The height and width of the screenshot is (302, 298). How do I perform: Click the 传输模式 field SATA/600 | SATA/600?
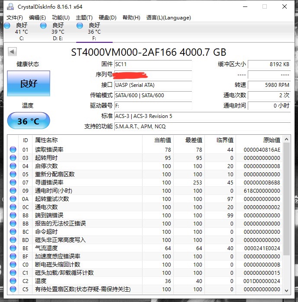[x=153, y=95]
